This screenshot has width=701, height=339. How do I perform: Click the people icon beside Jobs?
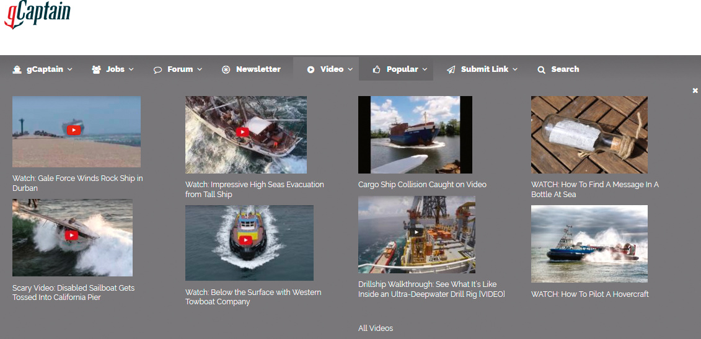click(x=96, y=69)
